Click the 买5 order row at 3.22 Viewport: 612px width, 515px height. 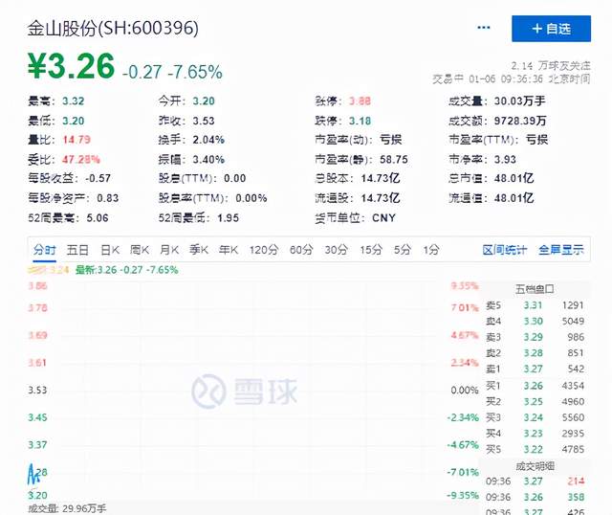point(535,449)
